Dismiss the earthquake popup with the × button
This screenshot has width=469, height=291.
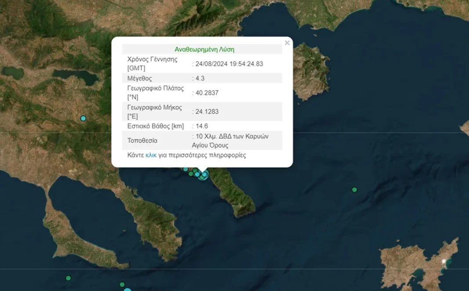pyautogui.click(x=287, y=43)
